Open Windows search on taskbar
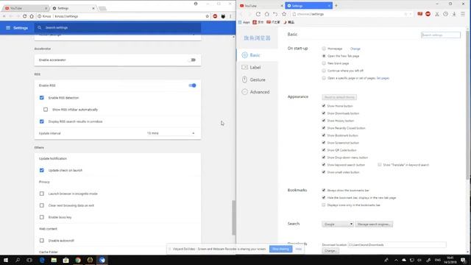This screenshot has height=265, width=471. click(18, 260)
